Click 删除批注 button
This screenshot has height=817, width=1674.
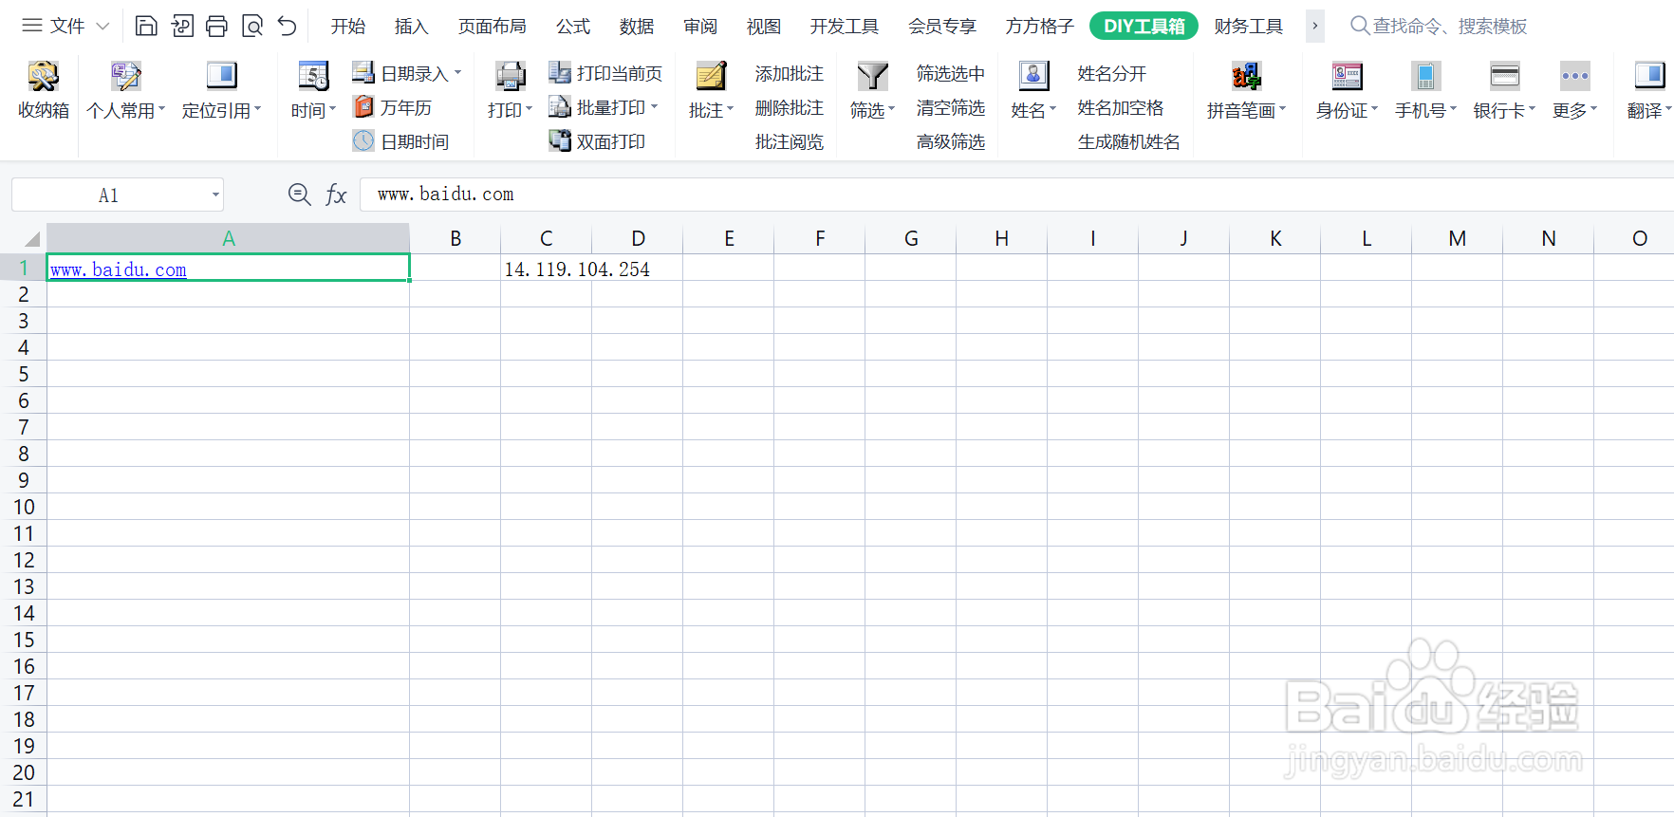[x=790, y=107]
